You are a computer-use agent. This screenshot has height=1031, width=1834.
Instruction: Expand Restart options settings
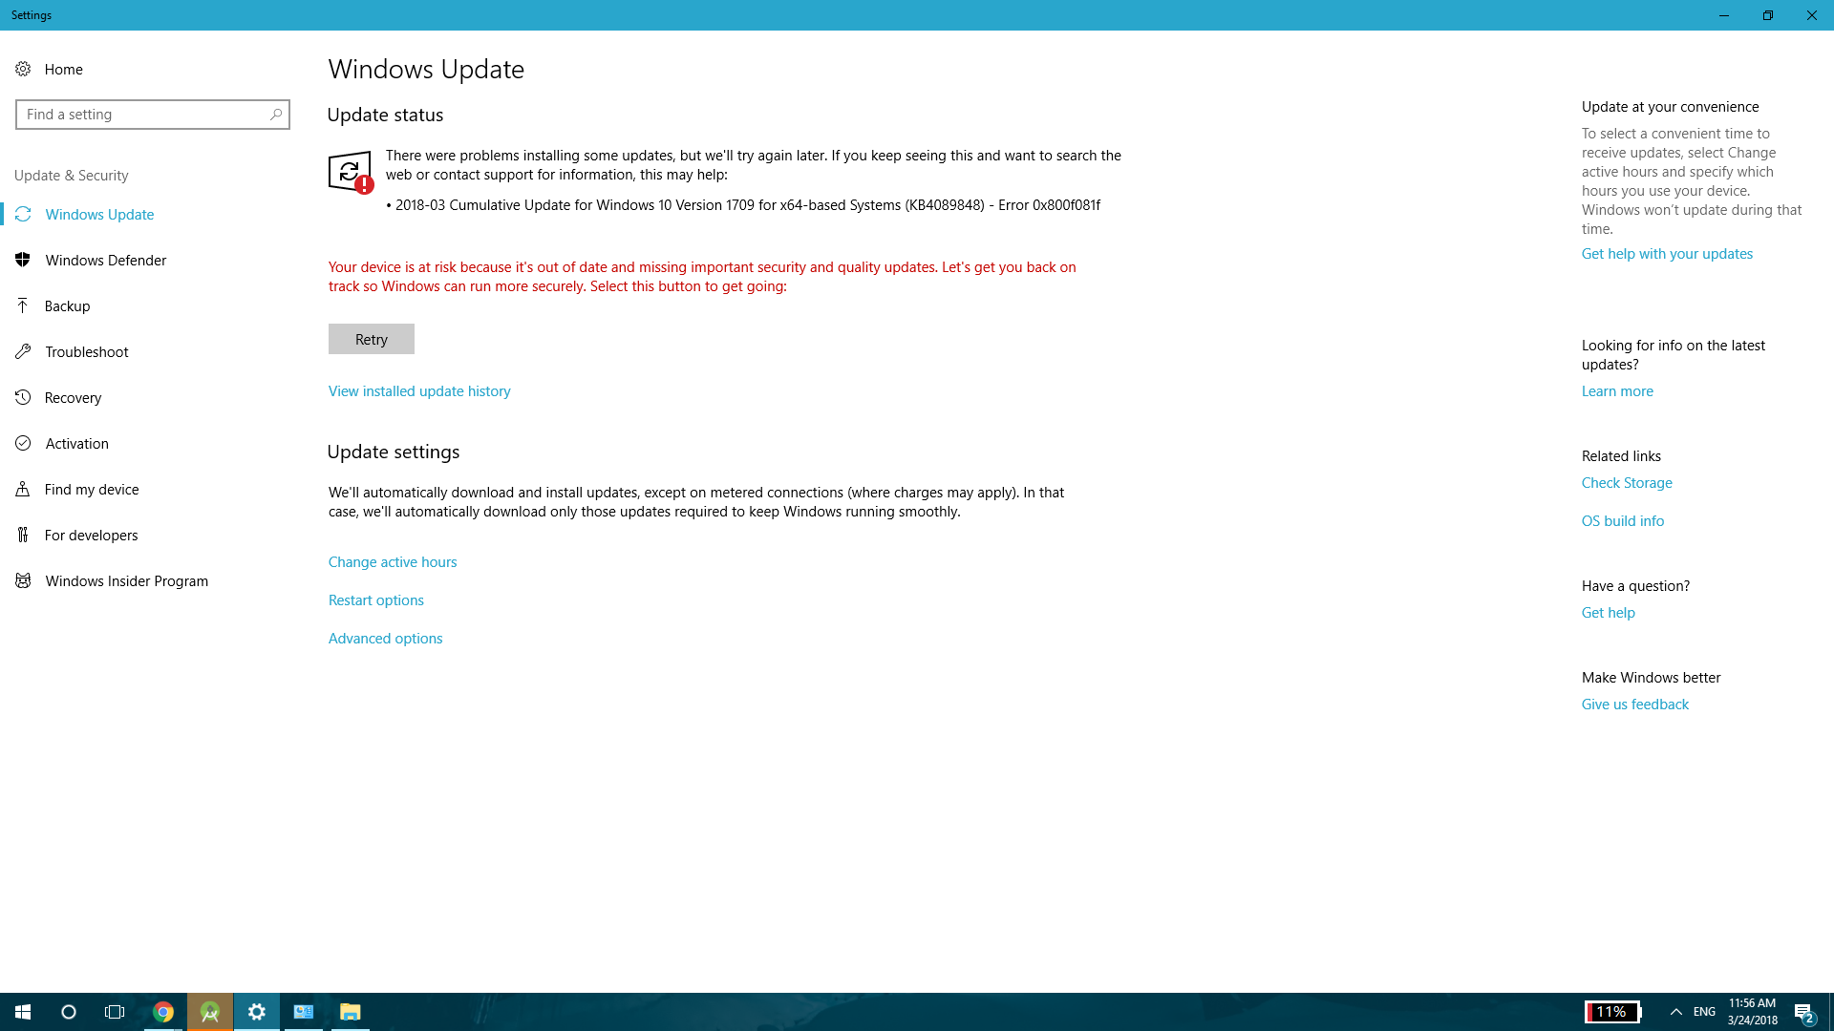[375, 598]
